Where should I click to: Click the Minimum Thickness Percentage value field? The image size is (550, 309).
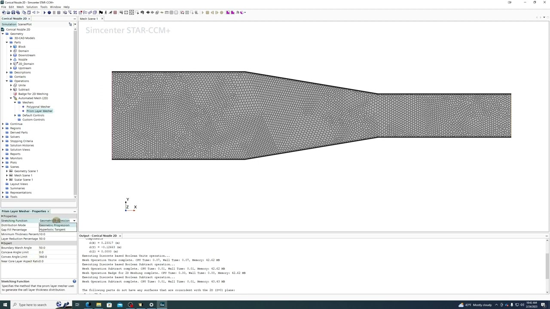tap(58, 234)
